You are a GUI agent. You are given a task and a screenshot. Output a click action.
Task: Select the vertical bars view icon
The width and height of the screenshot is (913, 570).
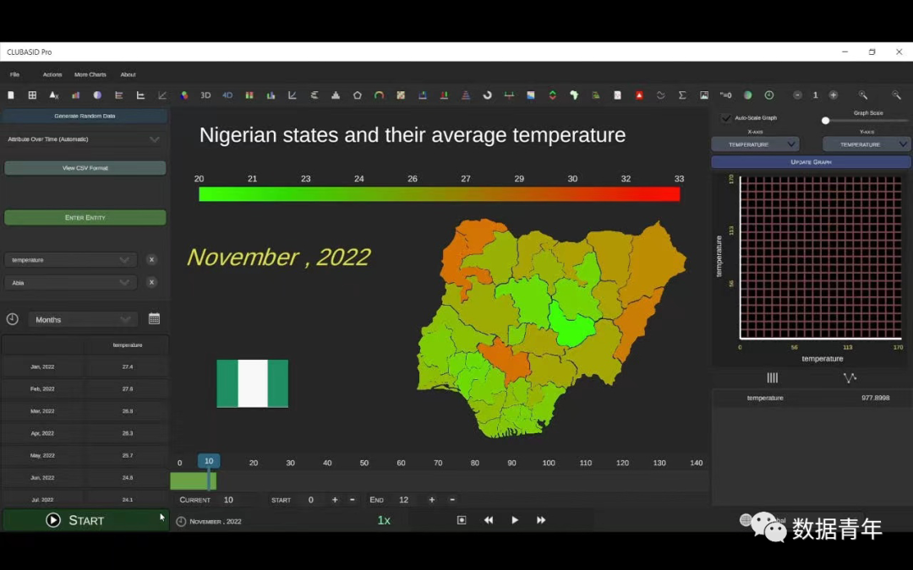coord(772,378)
